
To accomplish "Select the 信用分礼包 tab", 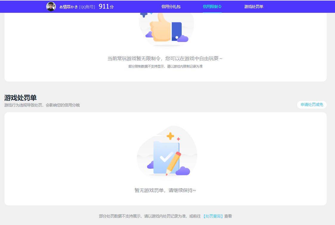I will tap(171, 6).
